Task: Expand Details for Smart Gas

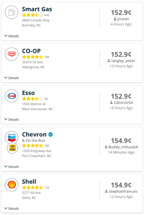Action: (x=11, y=36)
